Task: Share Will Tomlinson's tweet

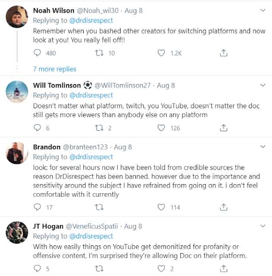Action: click(x=223, y=128)
